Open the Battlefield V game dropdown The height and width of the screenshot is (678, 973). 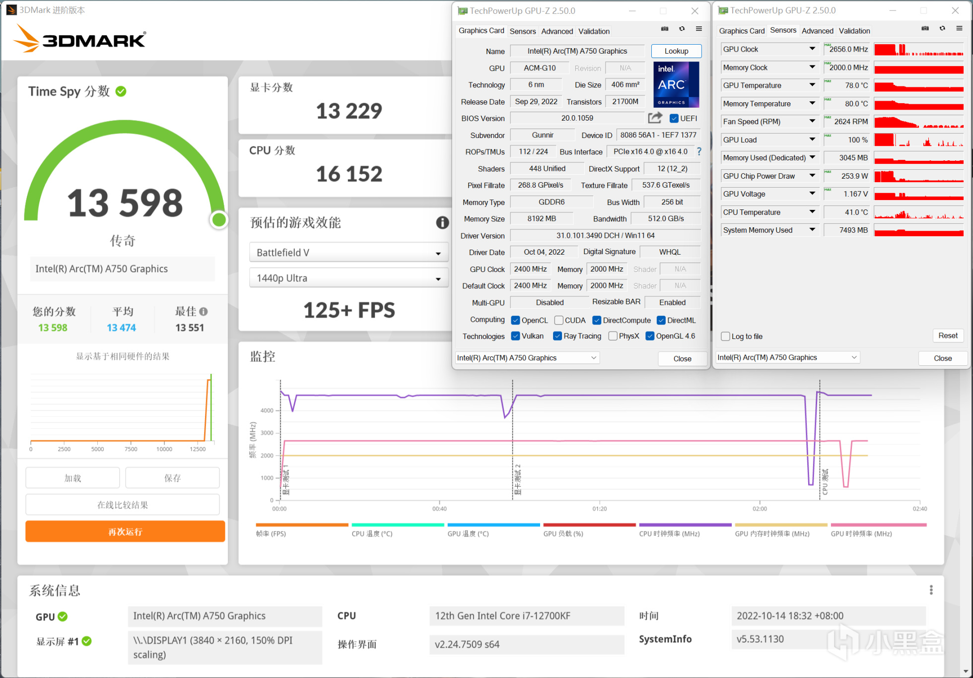coord(348,253)
